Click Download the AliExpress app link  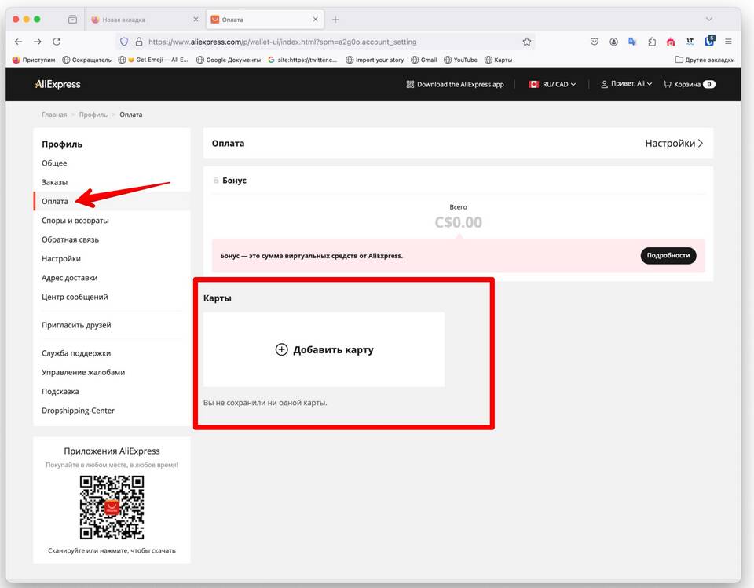tap(455, 84)
